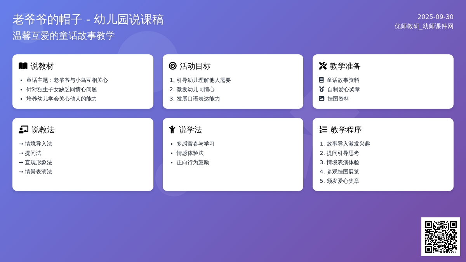
Task: Click the child figure icon beside 说学法
Action: pyautogui.click(x=172, y=130)
